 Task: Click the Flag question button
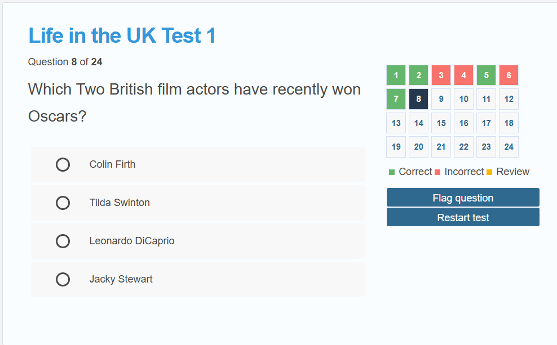tap(463, 198)
